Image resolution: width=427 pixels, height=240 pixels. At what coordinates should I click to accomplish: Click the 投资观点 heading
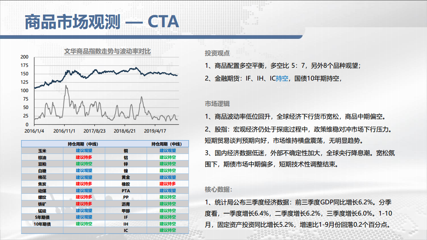click(x=217, y=53)
